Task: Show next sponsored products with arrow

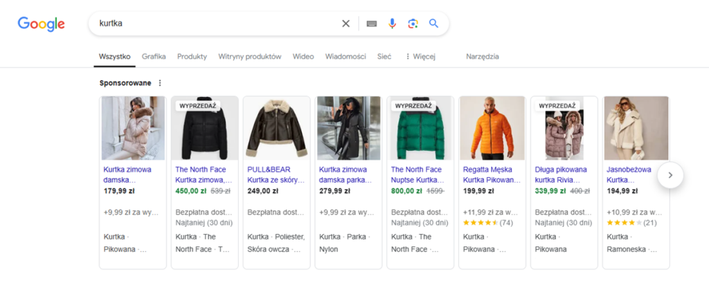Action: point(670,175)
